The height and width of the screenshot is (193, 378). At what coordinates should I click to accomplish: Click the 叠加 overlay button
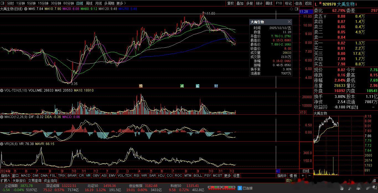click(x=240, y=3)
